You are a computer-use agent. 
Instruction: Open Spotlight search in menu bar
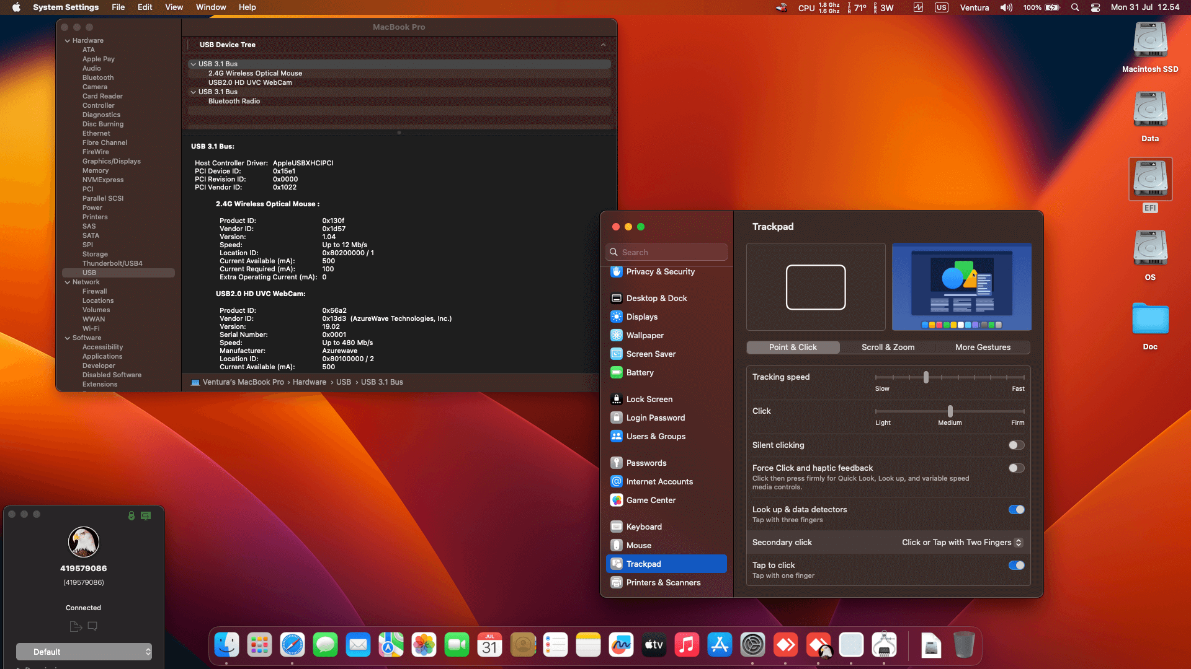click(x=1075, y=7)
